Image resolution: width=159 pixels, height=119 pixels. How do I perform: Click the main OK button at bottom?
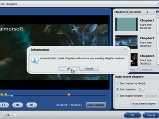pos(132,115)
